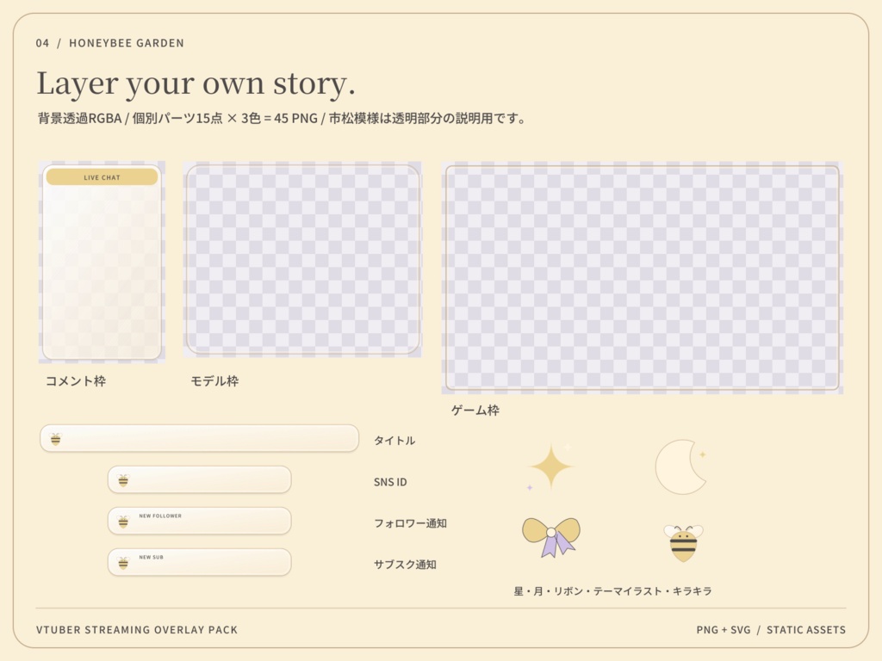Select the large game frame preview

click(x=643, y=278)
